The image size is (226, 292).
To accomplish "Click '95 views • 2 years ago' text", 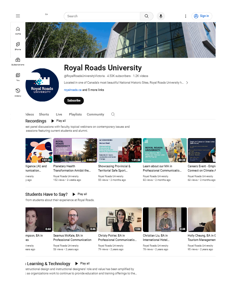I will pyautogui.click(x=200, y=249).
